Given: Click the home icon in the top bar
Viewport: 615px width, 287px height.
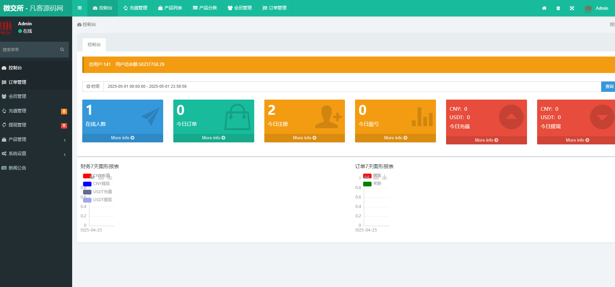Looking at the screenshot, I should [x=544, y=8].
